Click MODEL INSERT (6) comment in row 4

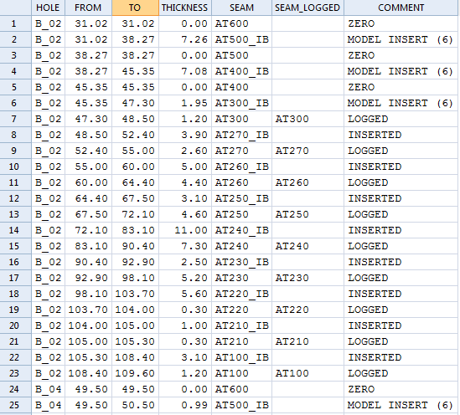[401, 71]
